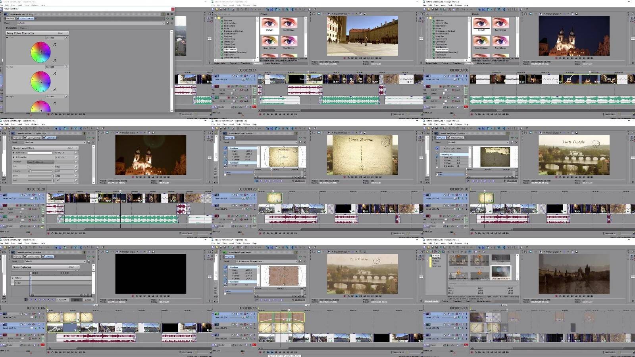Click the animate clock icon on the Light color row
Screen dimensions: 635x357
click(75, 152)
